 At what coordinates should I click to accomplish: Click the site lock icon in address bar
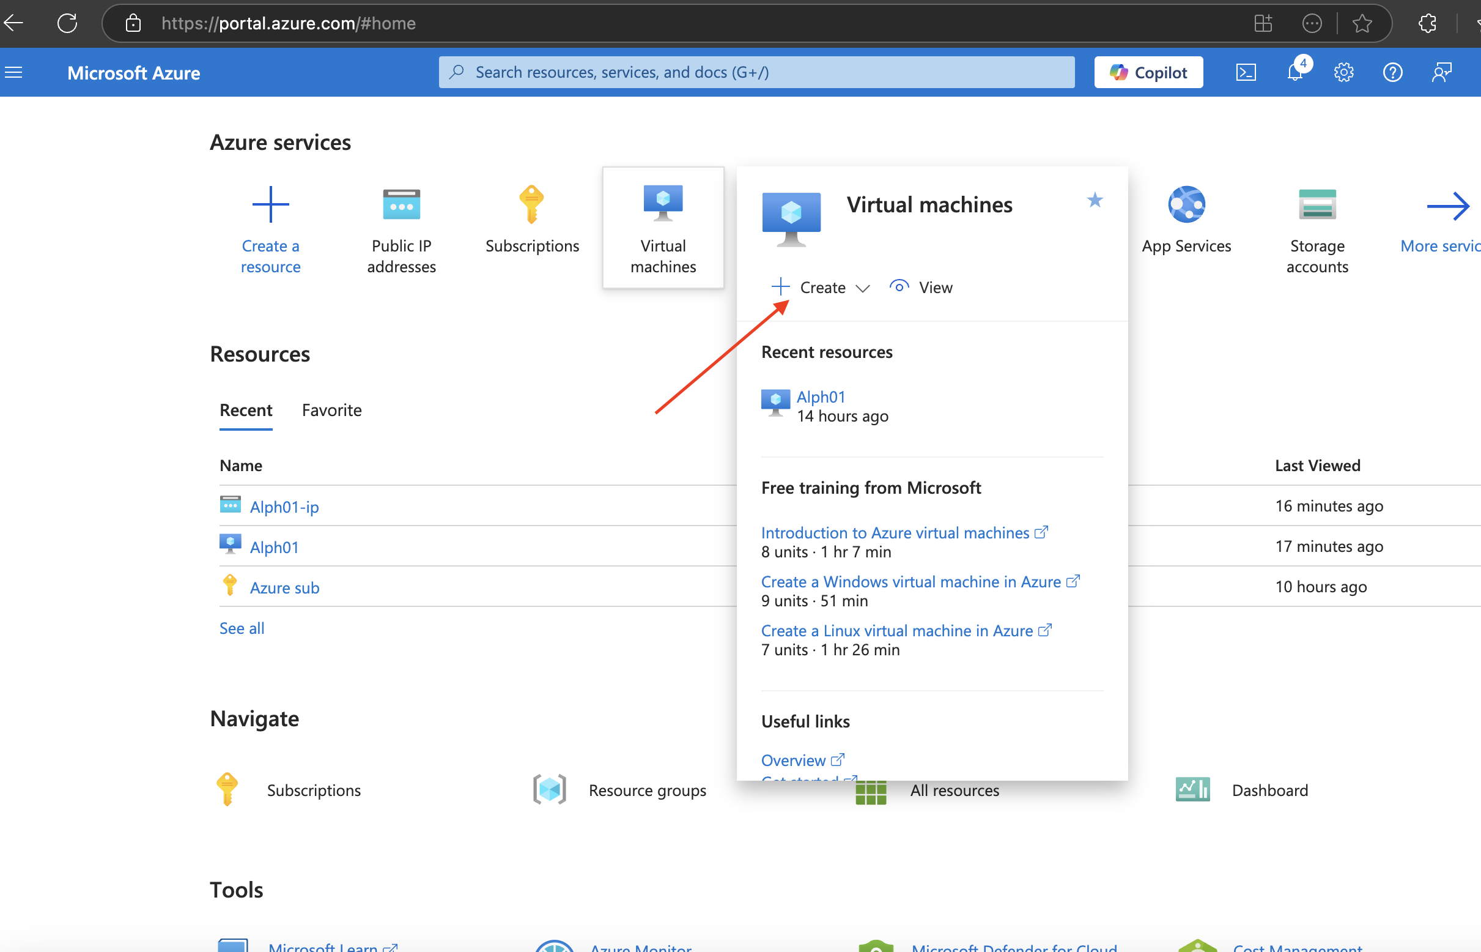[133, 23]
